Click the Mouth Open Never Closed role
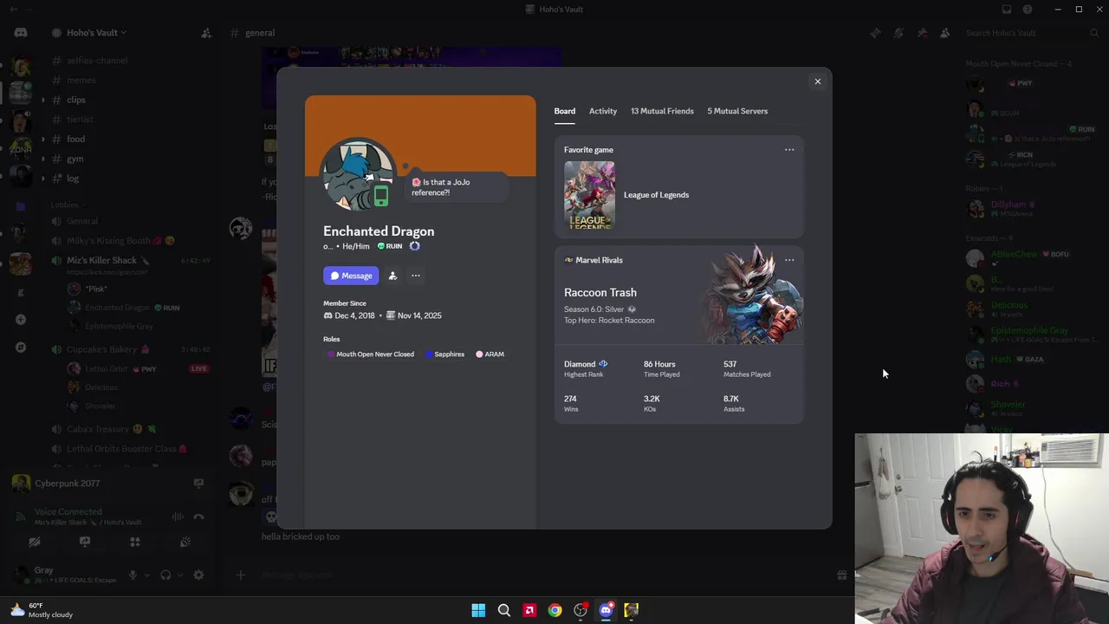This screenshot has width=1109, height=624. pos(370,354)
